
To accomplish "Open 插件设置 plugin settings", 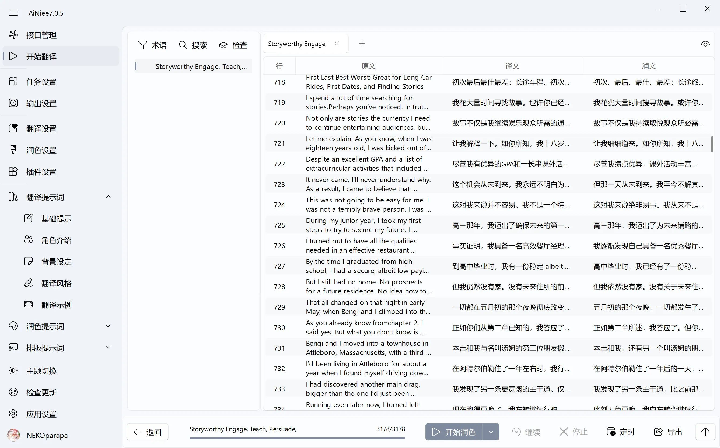I will click(x=41, y=172).
